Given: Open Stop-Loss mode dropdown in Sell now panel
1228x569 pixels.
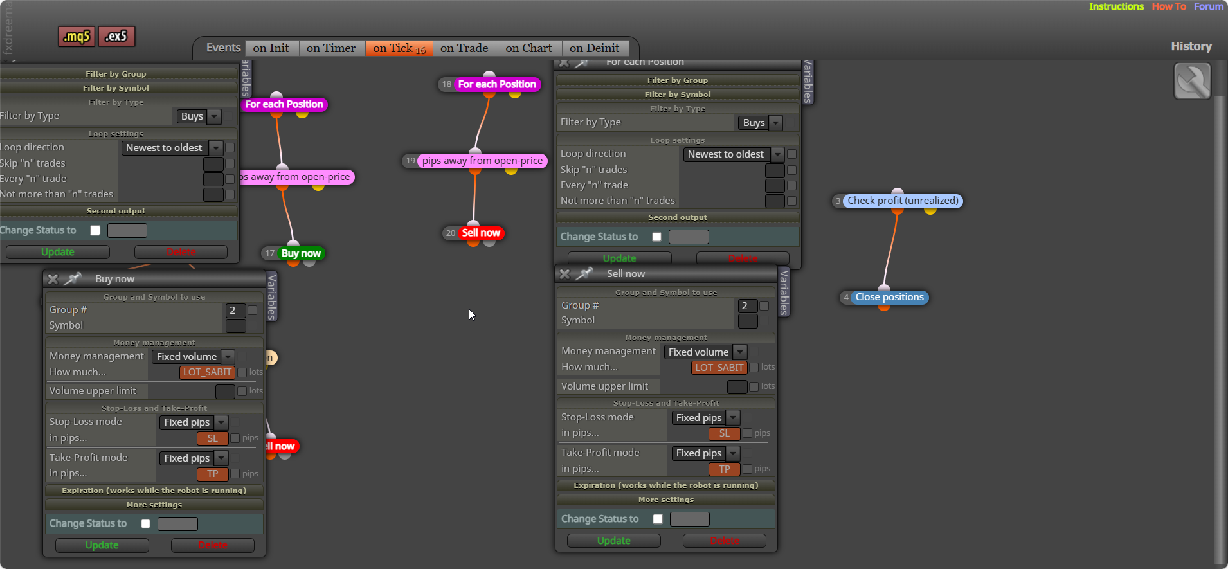Looking at the screenshot, I should [706, 418].
